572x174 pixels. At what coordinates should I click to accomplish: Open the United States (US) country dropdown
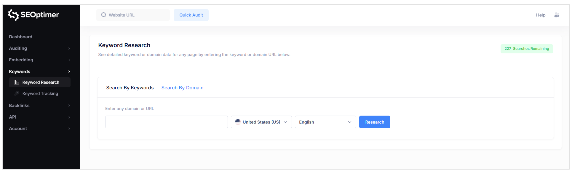[x=261, y=122]
